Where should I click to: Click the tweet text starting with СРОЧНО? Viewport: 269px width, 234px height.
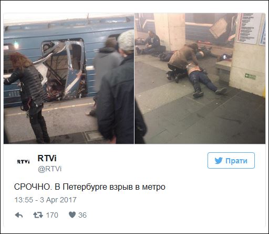(90, 187)
